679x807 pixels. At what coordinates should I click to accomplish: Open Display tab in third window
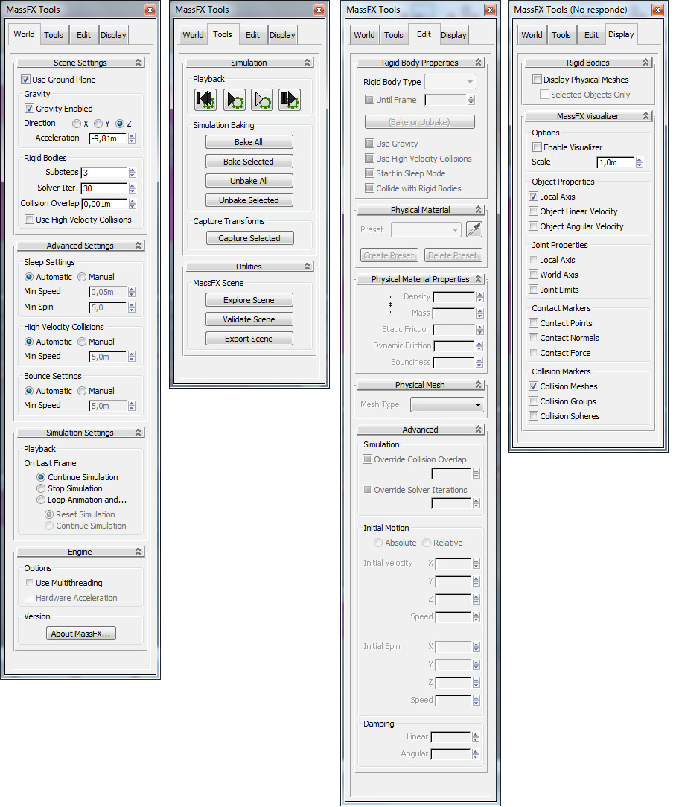[x=453, y=35]
